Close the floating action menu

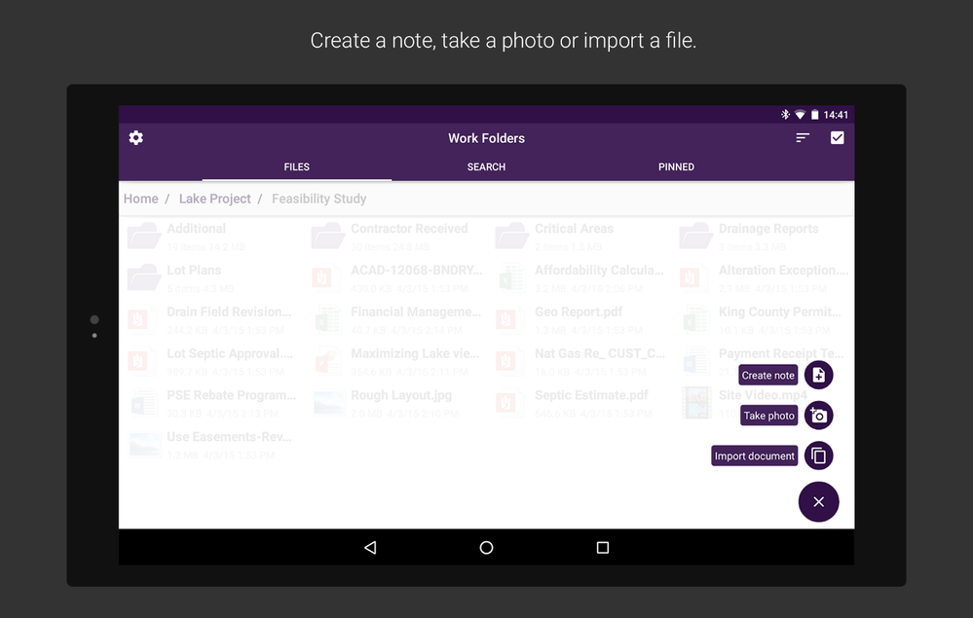tap(818, 501)
